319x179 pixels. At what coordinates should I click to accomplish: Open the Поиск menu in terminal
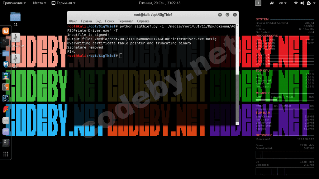(x=110, y=21)
